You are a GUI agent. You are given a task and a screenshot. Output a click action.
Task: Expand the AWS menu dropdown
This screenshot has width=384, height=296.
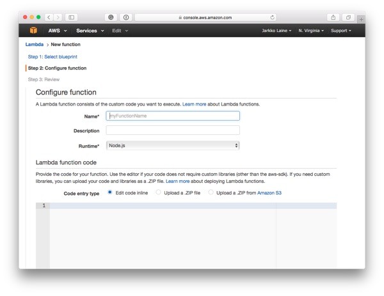58,31
